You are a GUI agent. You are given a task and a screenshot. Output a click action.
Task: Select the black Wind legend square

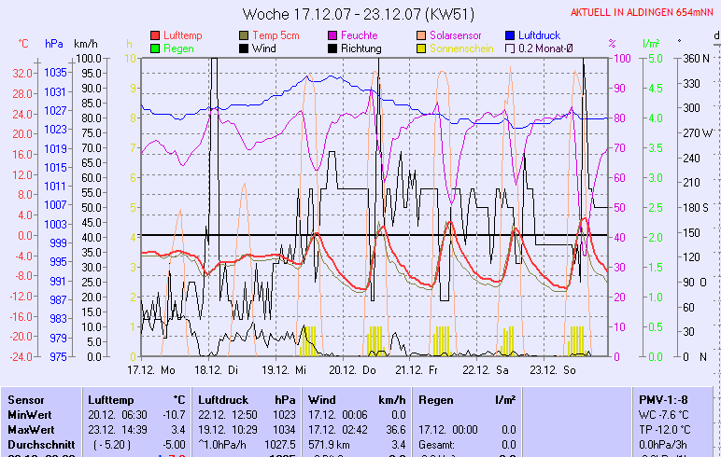pos(245,48)
